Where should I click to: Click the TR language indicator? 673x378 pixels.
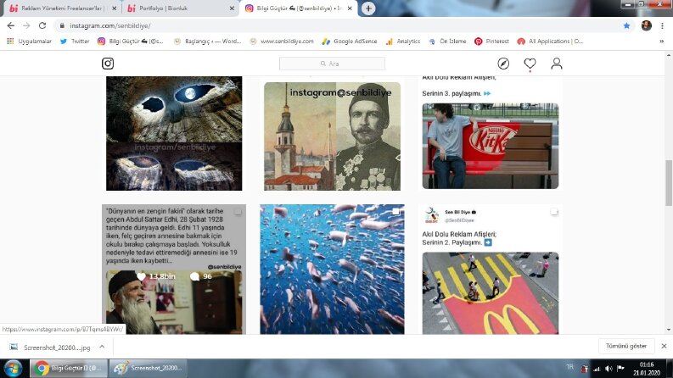(x=569, y=367)
